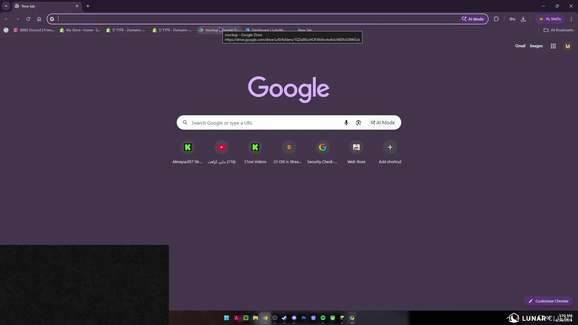Open the Web Store shortcut
The width and height of the screenshot is (578, 325).
point(356,153)
